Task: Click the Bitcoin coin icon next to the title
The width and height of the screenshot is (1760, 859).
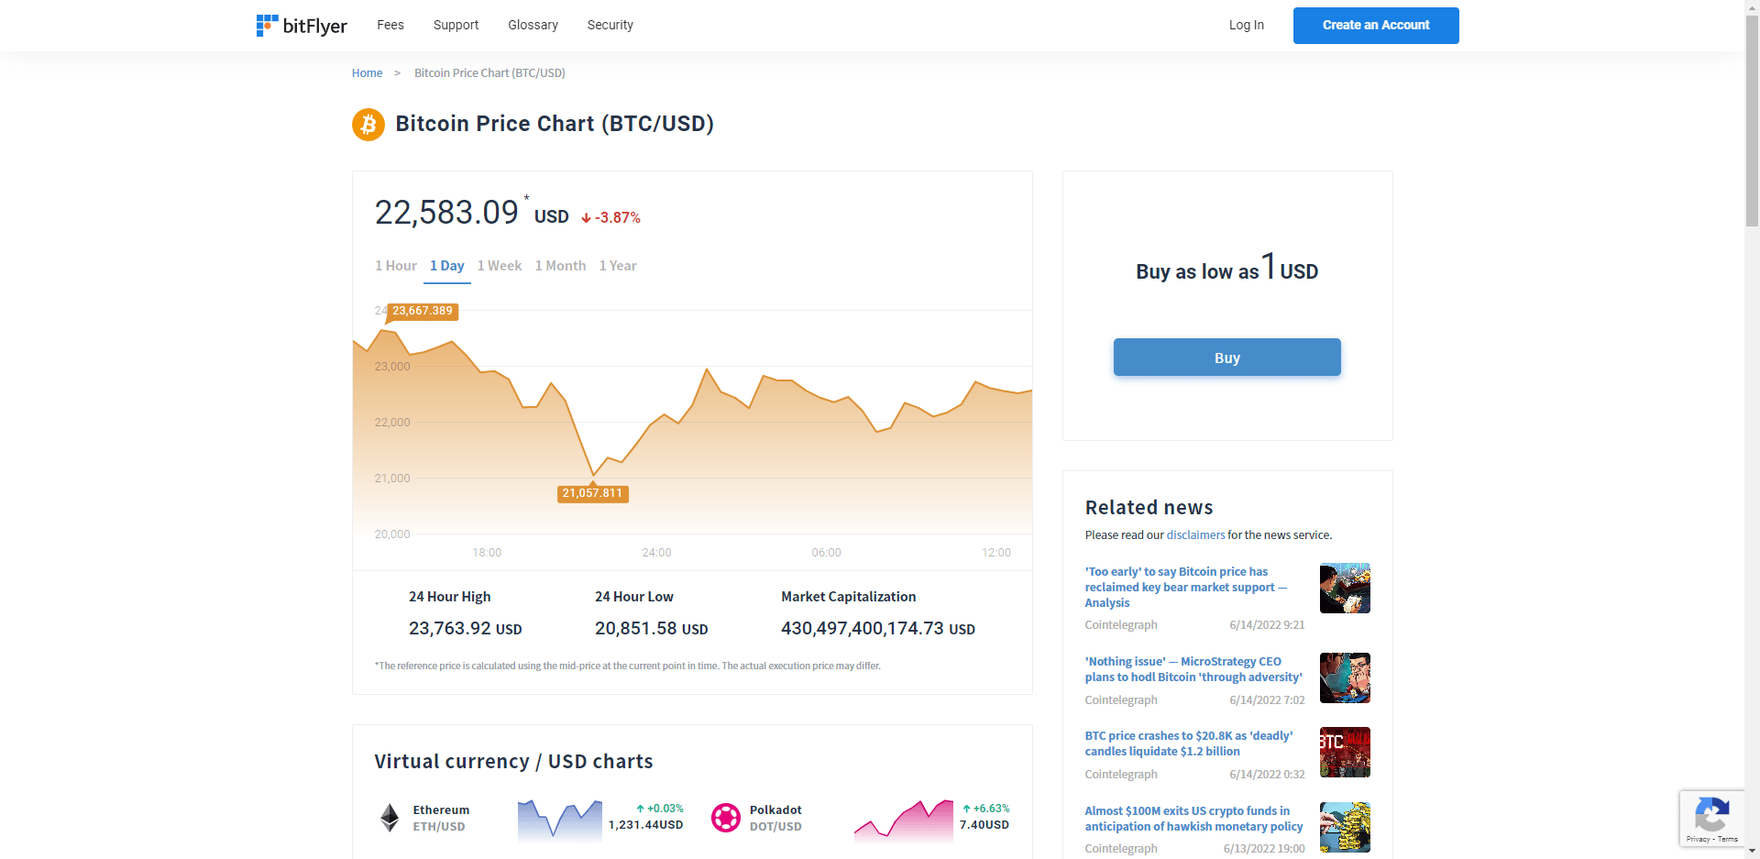Action: [x=368, y=124]
